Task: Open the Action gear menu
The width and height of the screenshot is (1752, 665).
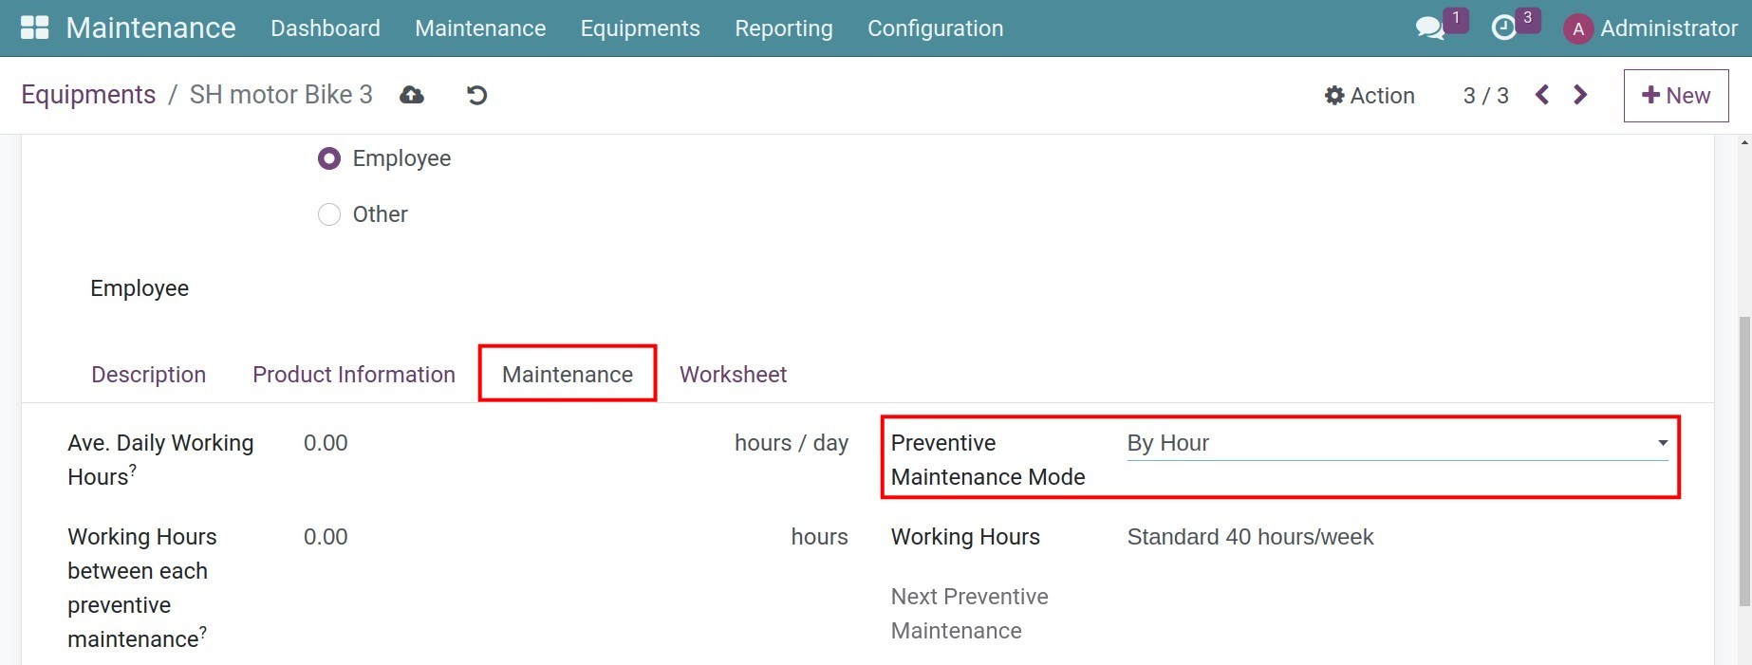Action: point(1370,96)
